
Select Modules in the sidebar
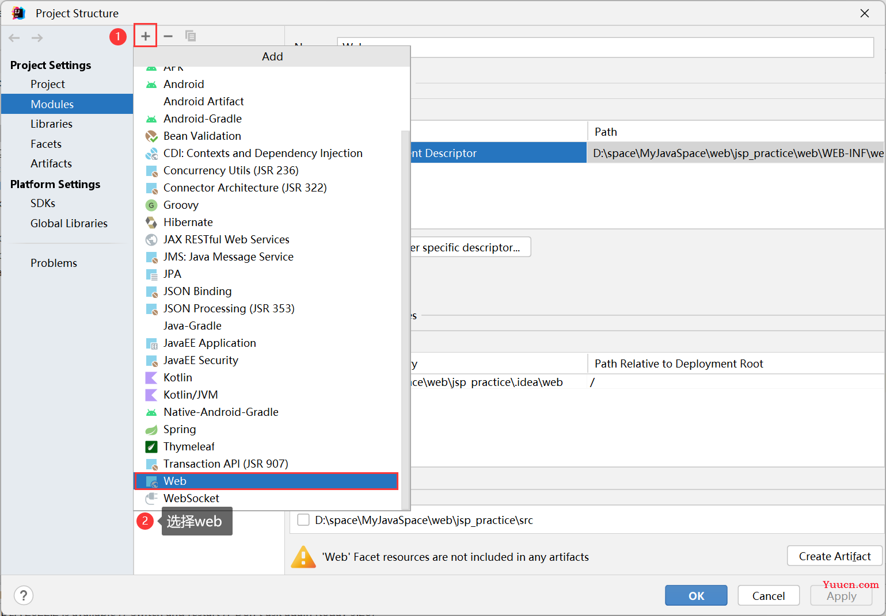pyautogui.click(x=67, y=104)
